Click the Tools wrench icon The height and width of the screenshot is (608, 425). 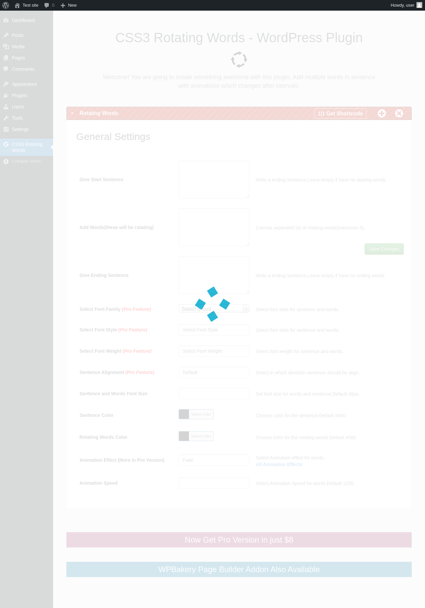pos(6,118)
